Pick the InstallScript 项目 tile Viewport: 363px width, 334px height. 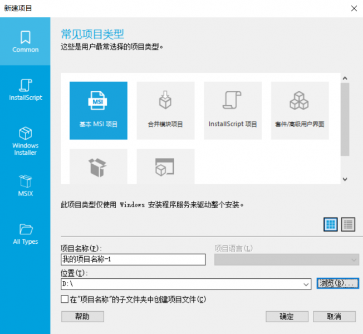233,111
